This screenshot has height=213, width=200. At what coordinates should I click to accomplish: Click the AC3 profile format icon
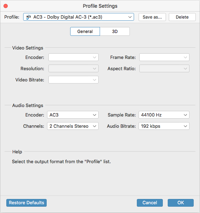tap(28, 17)
